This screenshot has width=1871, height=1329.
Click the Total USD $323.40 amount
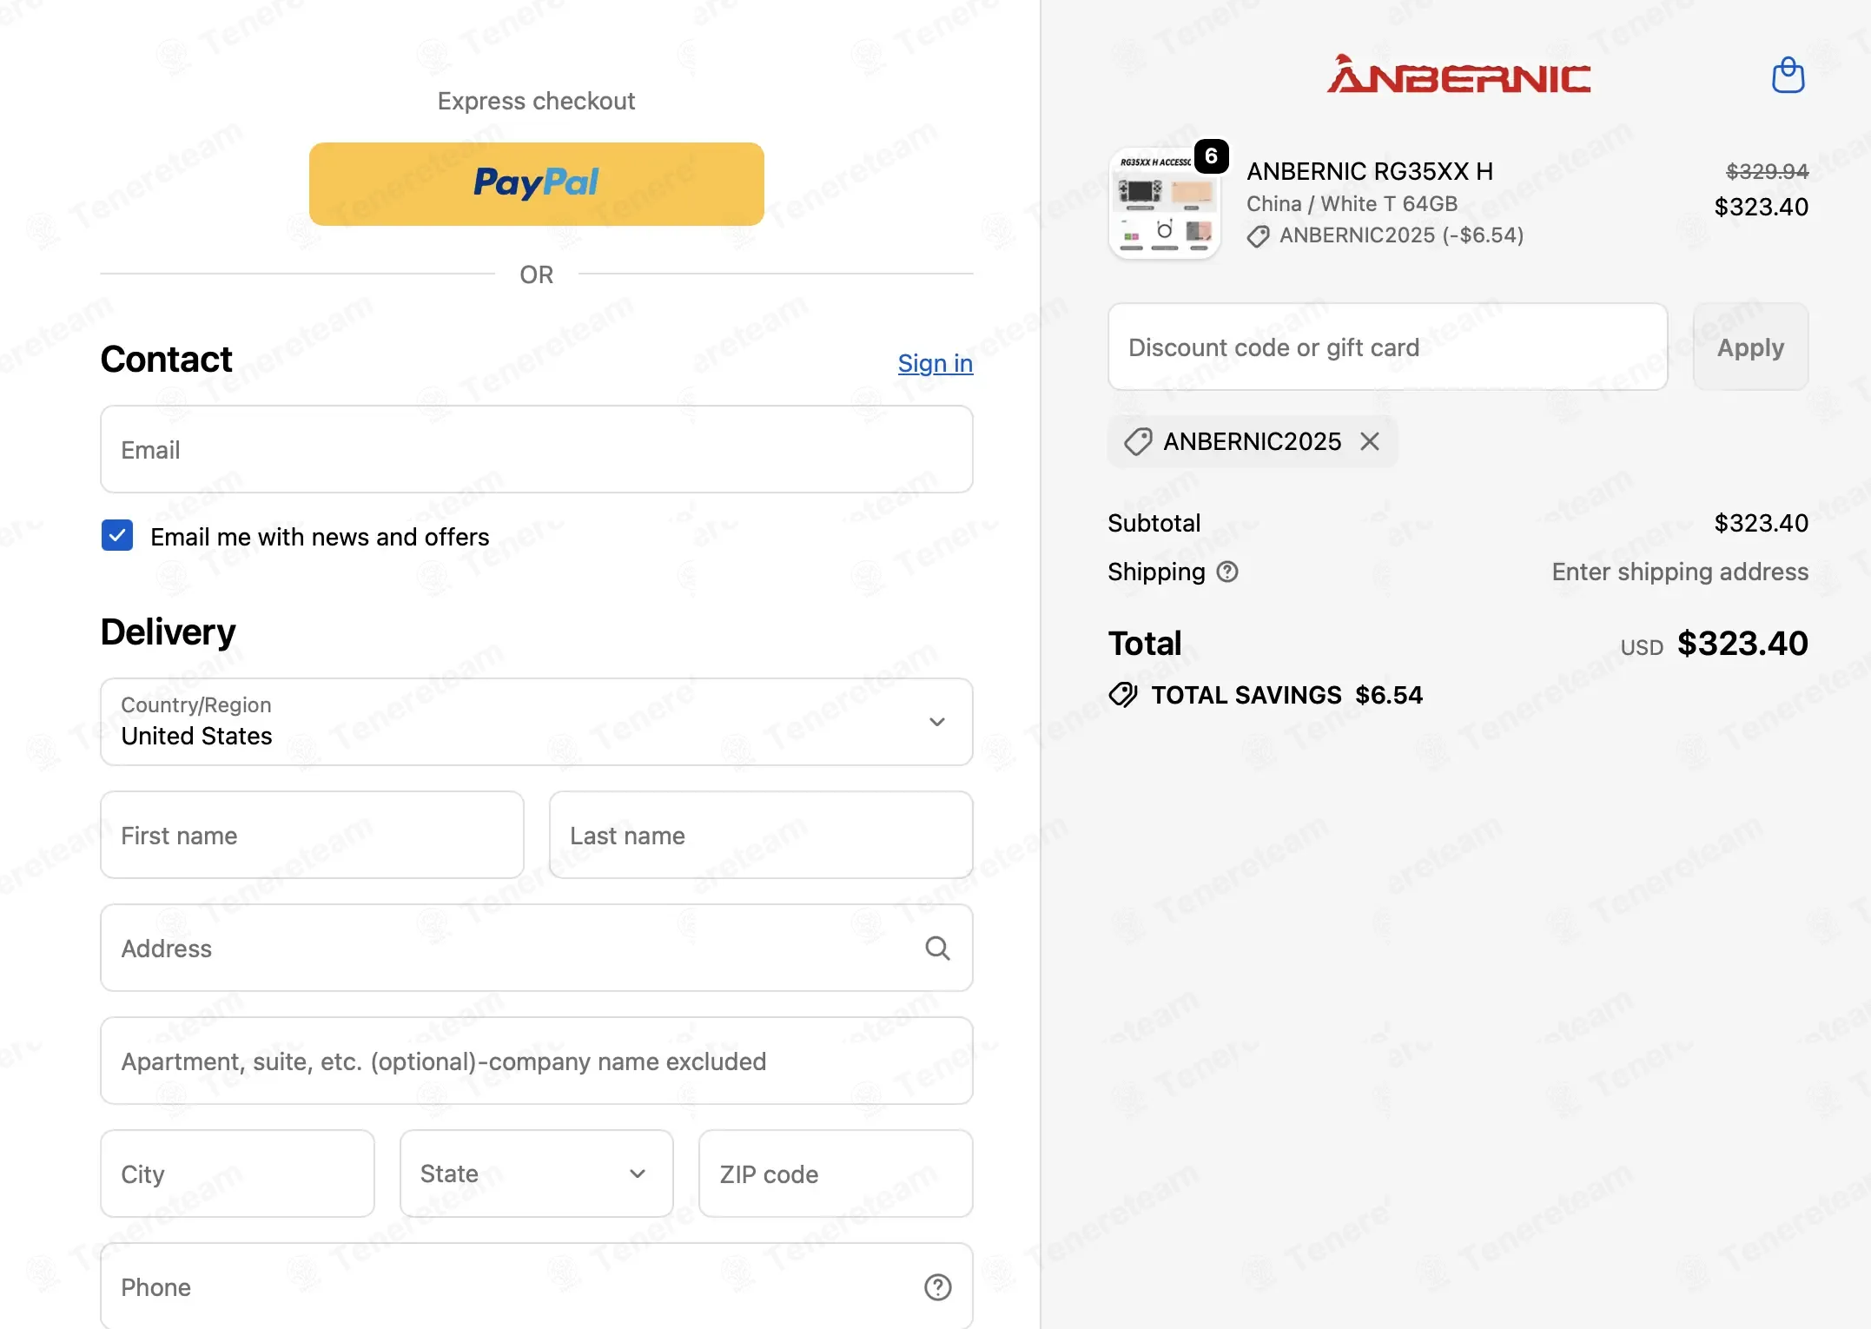point(1742,644)
